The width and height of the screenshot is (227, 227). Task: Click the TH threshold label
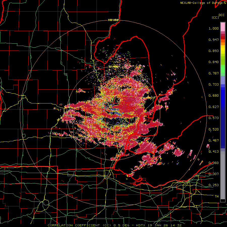tap(217, 196)
